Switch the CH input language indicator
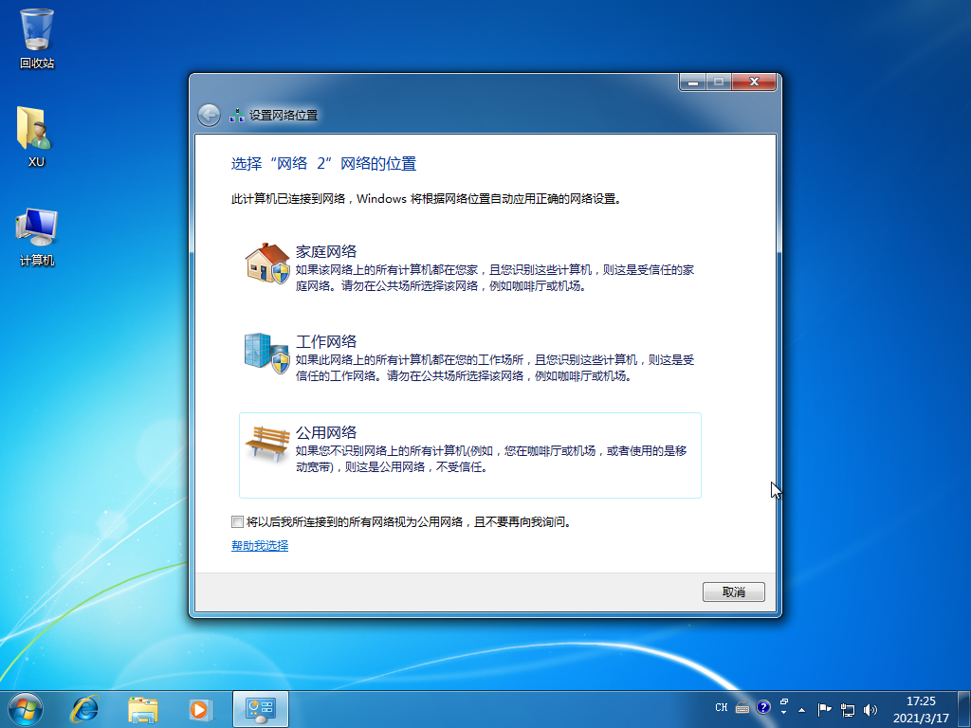The image size is (971, 728). pos(722,708)
